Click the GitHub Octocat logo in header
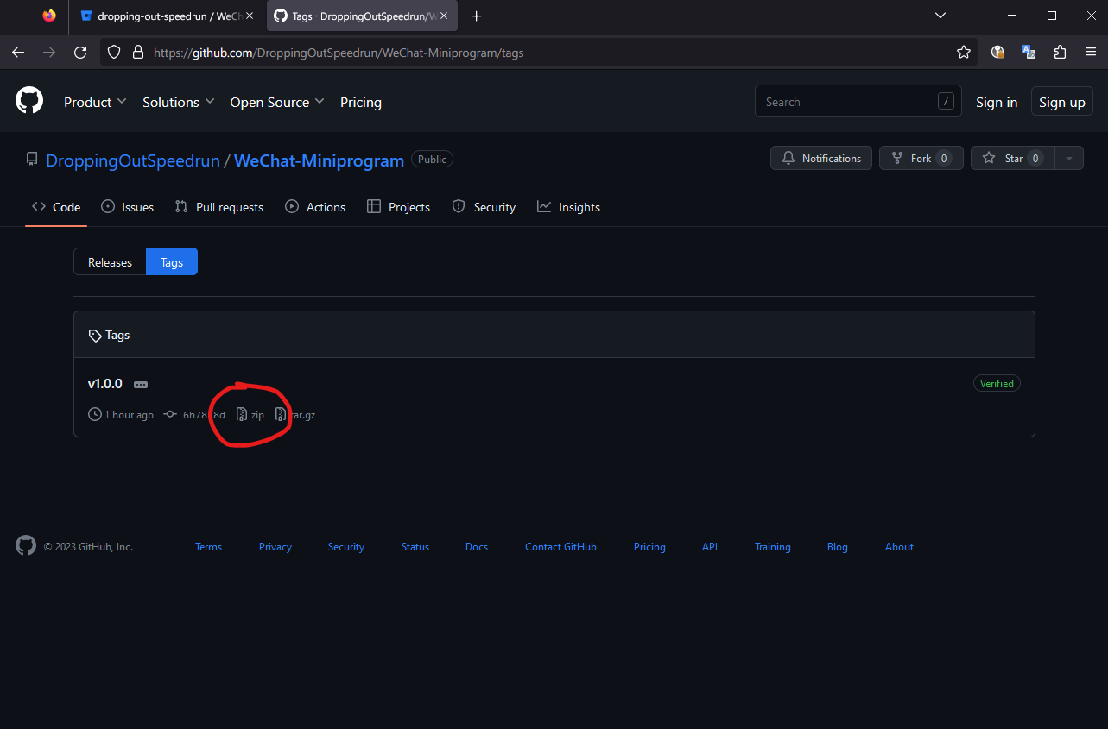The image size is (1108, 729). pos(29,101)
